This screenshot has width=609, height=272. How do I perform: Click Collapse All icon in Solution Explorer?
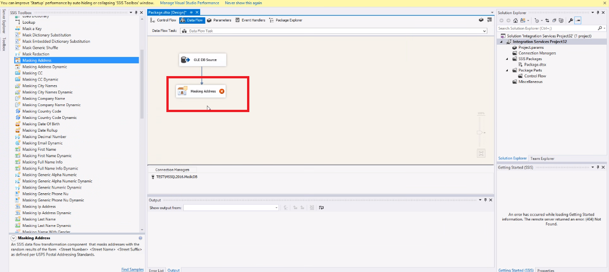click(554, 21)
